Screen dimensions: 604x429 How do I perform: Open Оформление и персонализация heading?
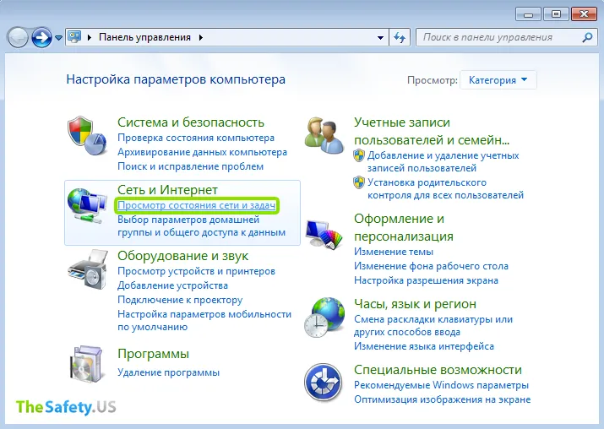(403, 227)
